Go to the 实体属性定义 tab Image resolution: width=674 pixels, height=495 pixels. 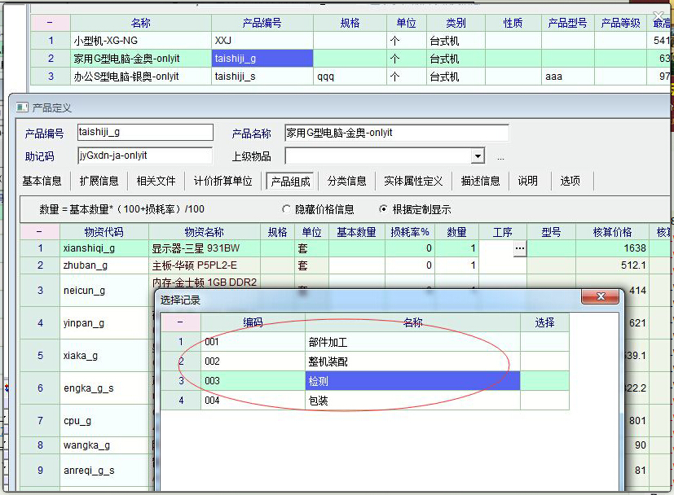(413, 181)
